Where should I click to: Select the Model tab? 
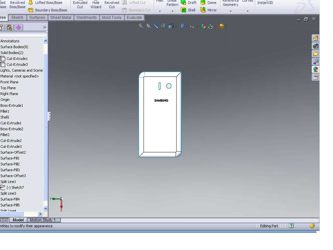click(x=18, y=220)
